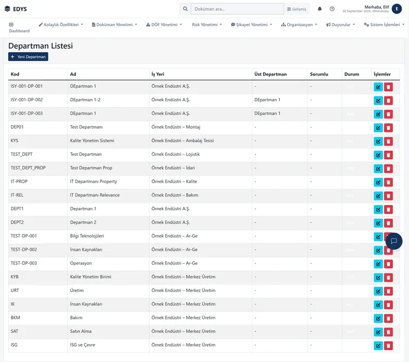The width and height of the screenshot is (409, 362).
Task: Expand Duyurular menu
Action: (x=341, y=25)
